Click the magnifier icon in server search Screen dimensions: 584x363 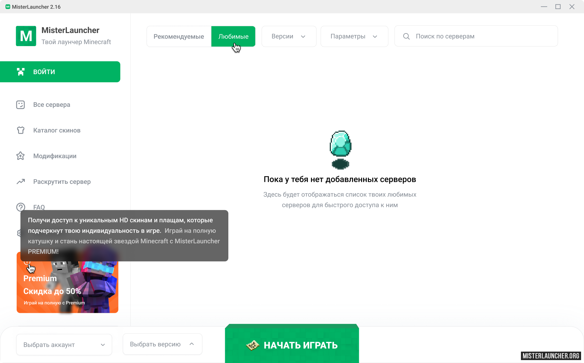(x=406, y=36)
